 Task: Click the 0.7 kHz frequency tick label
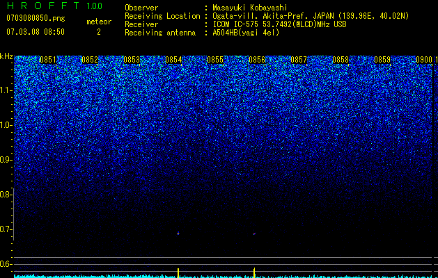4,229
